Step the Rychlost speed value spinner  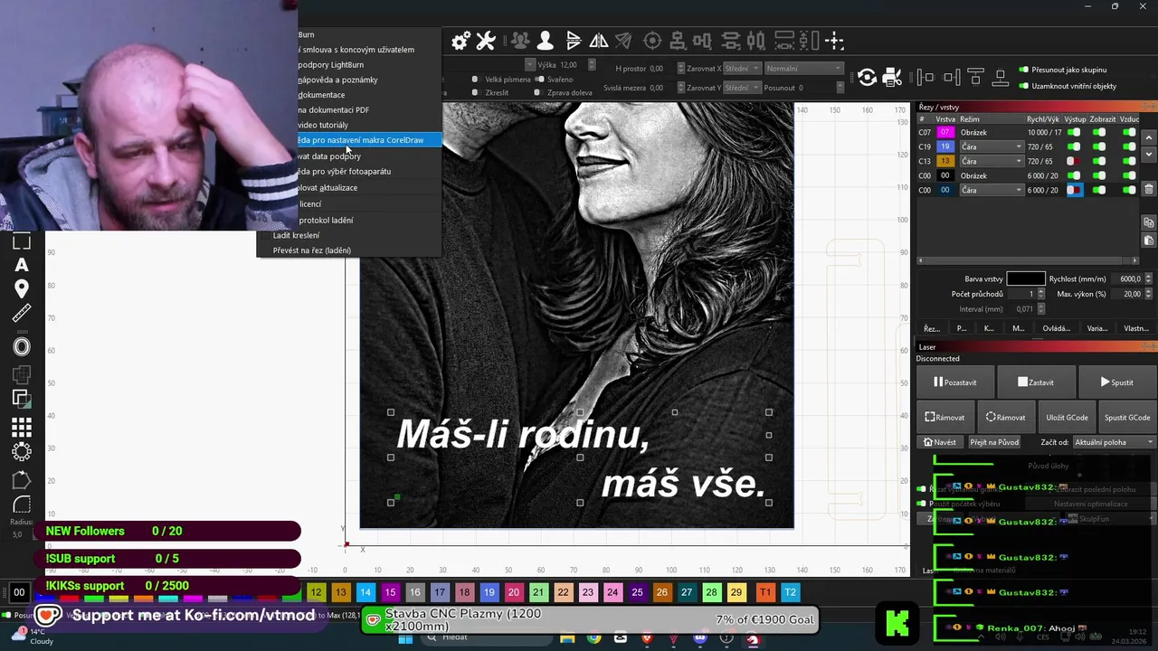(1150, 278)
